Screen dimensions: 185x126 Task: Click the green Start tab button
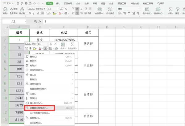pyautogui.click(x=50, y=3)
